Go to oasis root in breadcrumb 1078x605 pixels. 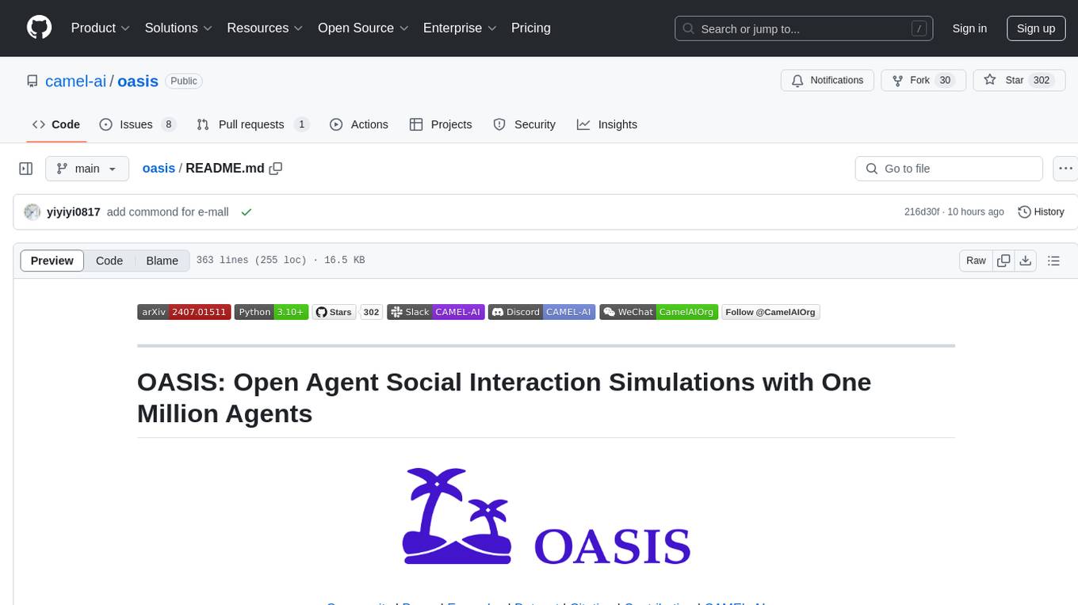[x=159, y=168]
